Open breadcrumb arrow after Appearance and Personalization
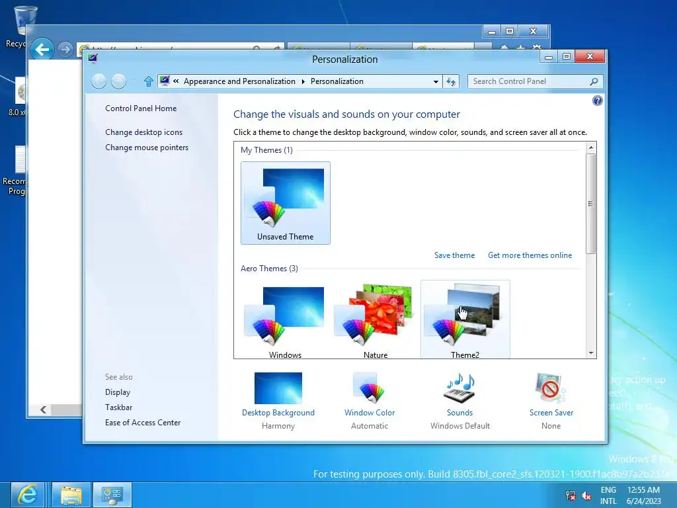The width and height of the screenshot is (677, 508). pos(303,81)
